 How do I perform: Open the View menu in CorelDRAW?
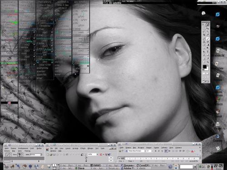(x=61, y=148)
